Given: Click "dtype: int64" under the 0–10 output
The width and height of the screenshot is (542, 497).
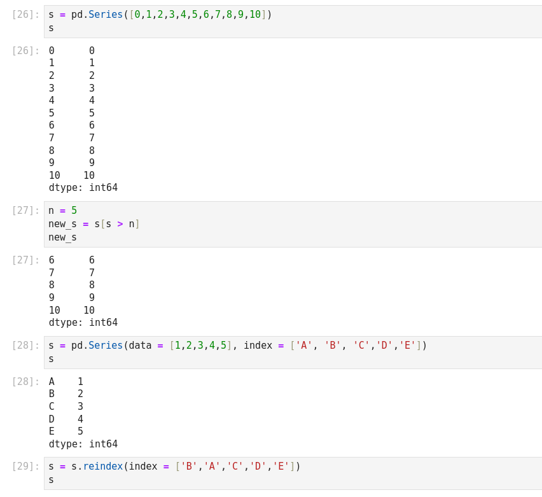Looking at the screenshot, I should click(83, 188).
